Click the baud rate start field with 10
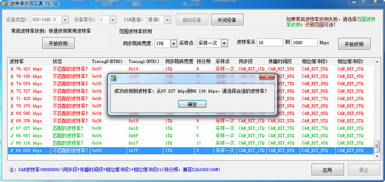Image resolution: width=385 pixels, height=182 pixels. coord(270,42)
